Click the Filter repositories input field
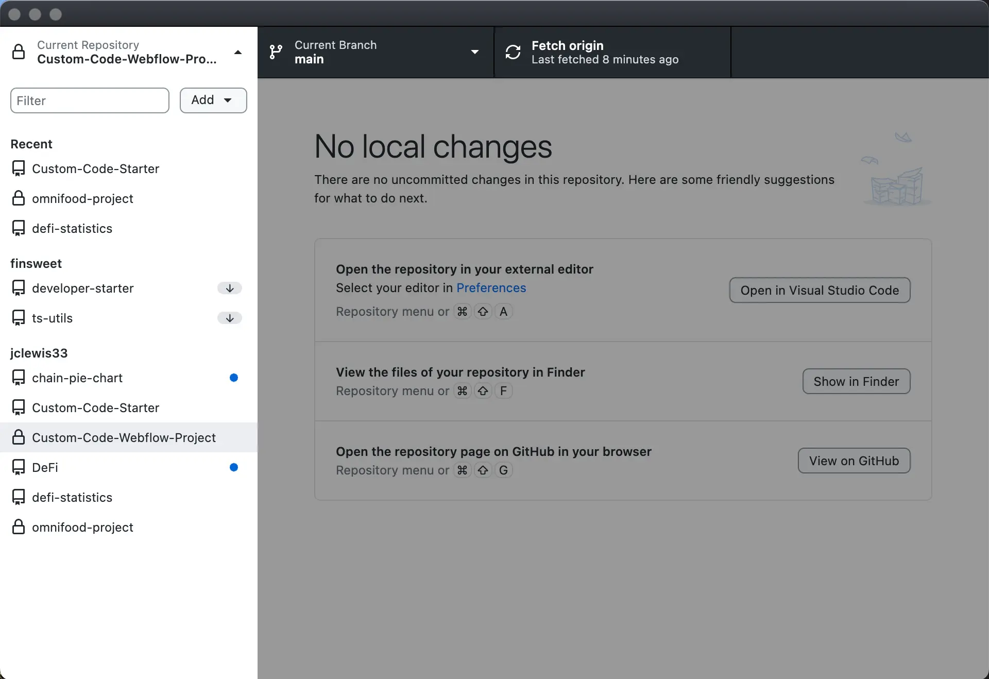 click(x=90, y=100)
